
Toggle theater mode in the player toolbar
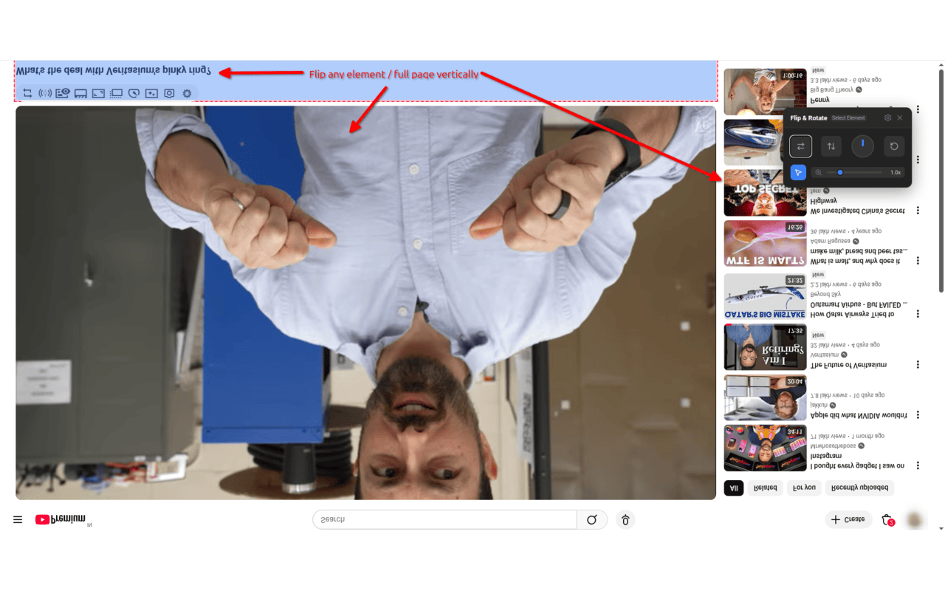pos(116,93)
